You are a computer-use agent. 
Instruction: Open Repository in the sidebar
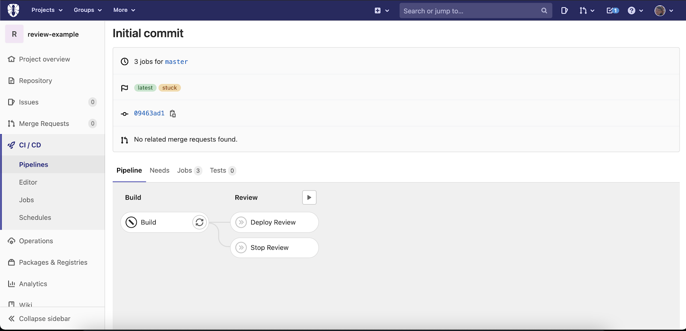pos(36,81)
